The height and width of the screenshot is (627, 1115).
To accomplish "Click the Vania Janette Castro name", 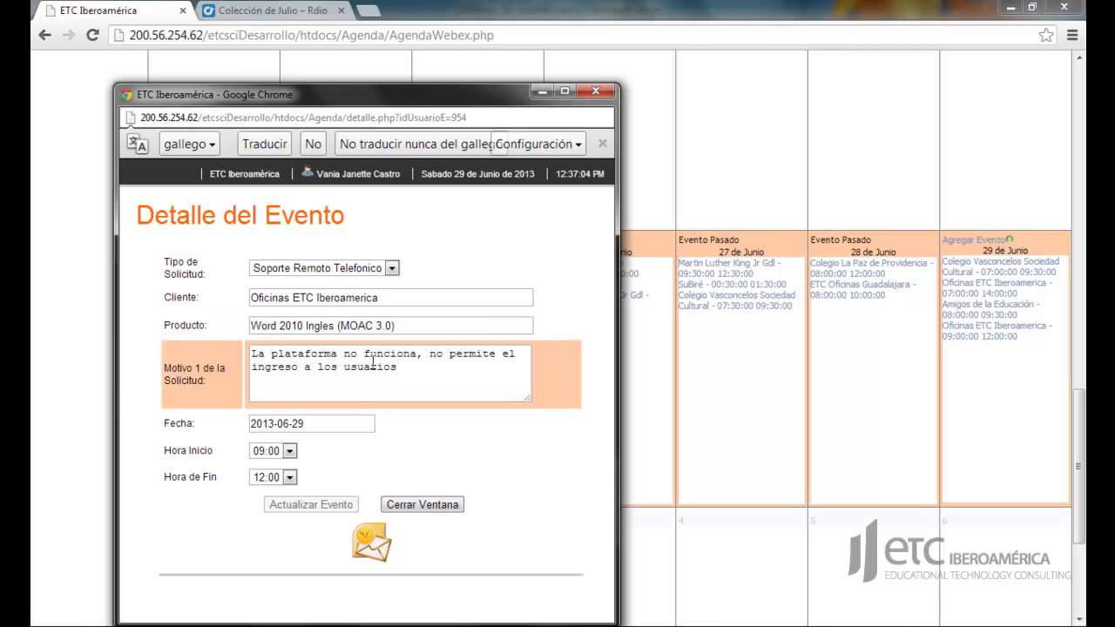I will (x=358, y=173).
